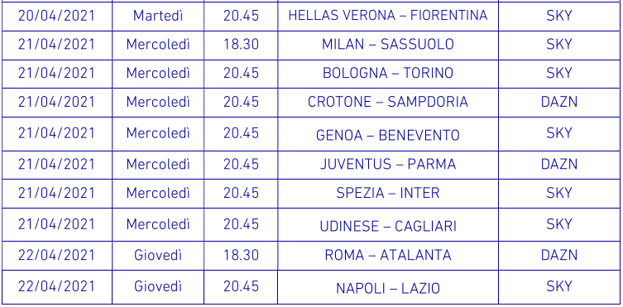The width and height of the screenshot is (623, 307).
Task: Click the 20/04/2021 date cell
Action: click(x=56, y=16)
